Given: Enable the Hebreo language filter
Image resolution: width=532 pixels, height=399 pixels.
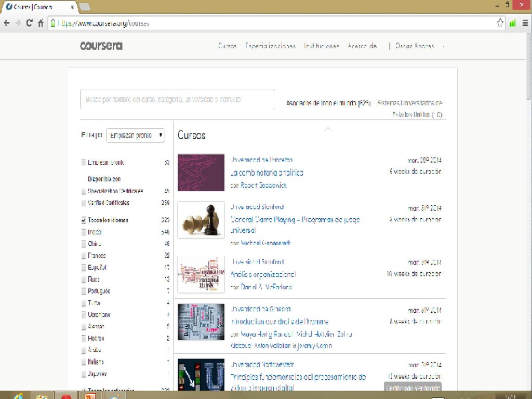Looking at the screenshot, I should (x=84, y=339).
